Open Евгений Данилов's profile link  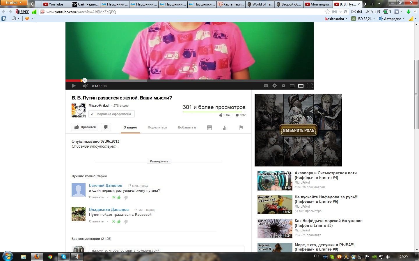point(106,185)
